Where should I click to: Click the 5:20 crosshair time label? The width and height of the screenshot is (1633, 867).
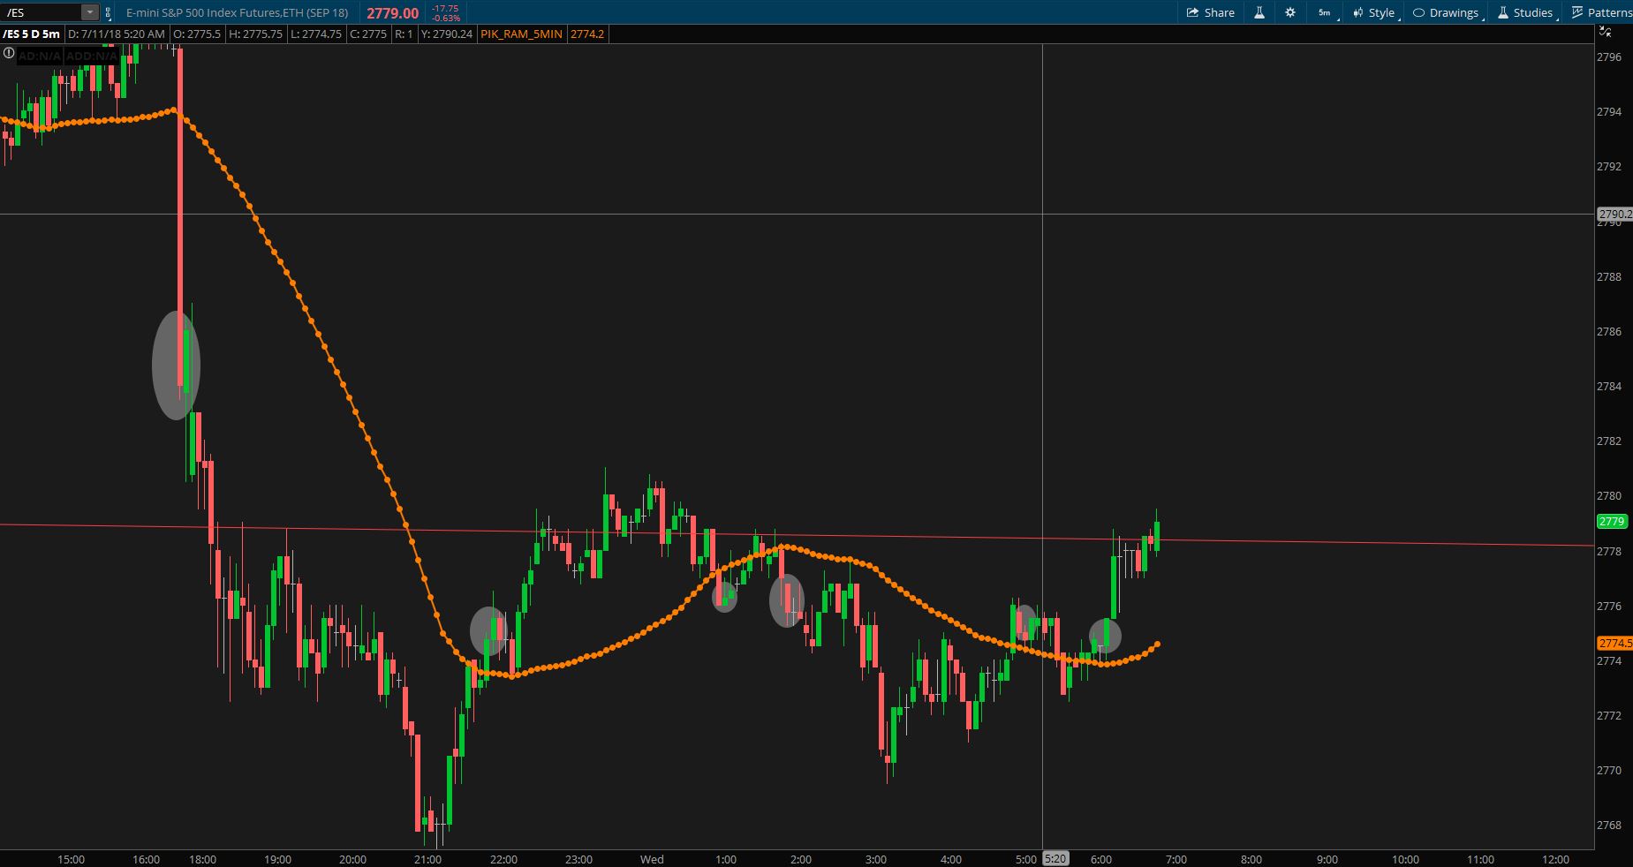coord(1055,859)
